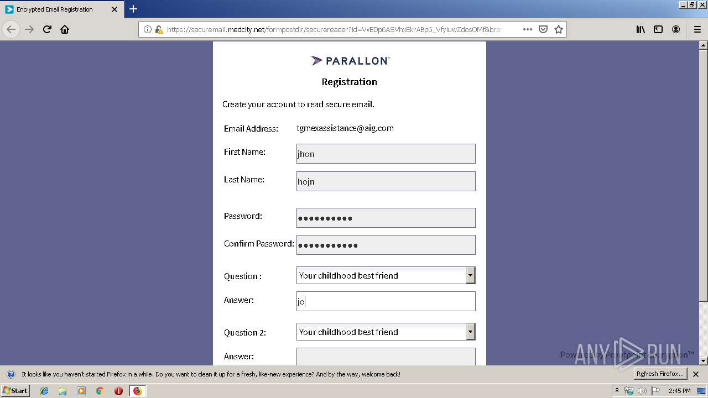Launch Opera from taskbar
Image resolution: width=708 pixels, height=398 pixels.
tap(118, 391)
